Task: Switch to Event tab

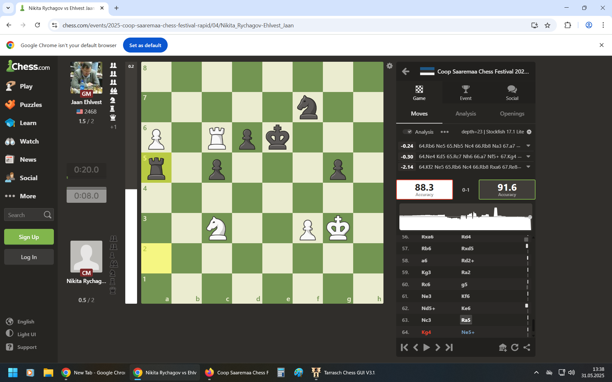Action: [465, 93]
